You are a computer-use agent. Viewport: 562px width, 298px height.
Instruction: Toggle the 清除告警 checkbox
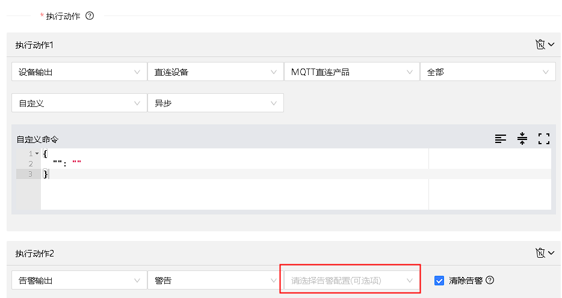(x=439, y=281)
